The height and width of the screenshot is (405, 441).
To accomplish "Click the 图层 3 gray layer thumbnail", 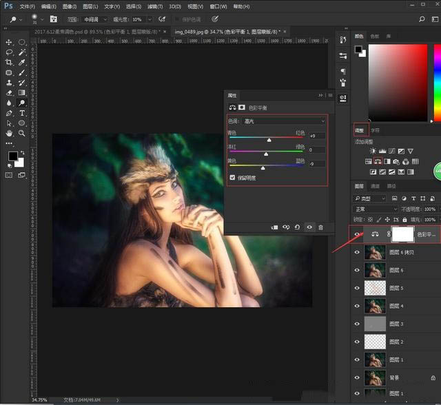I will click(374, 324).
